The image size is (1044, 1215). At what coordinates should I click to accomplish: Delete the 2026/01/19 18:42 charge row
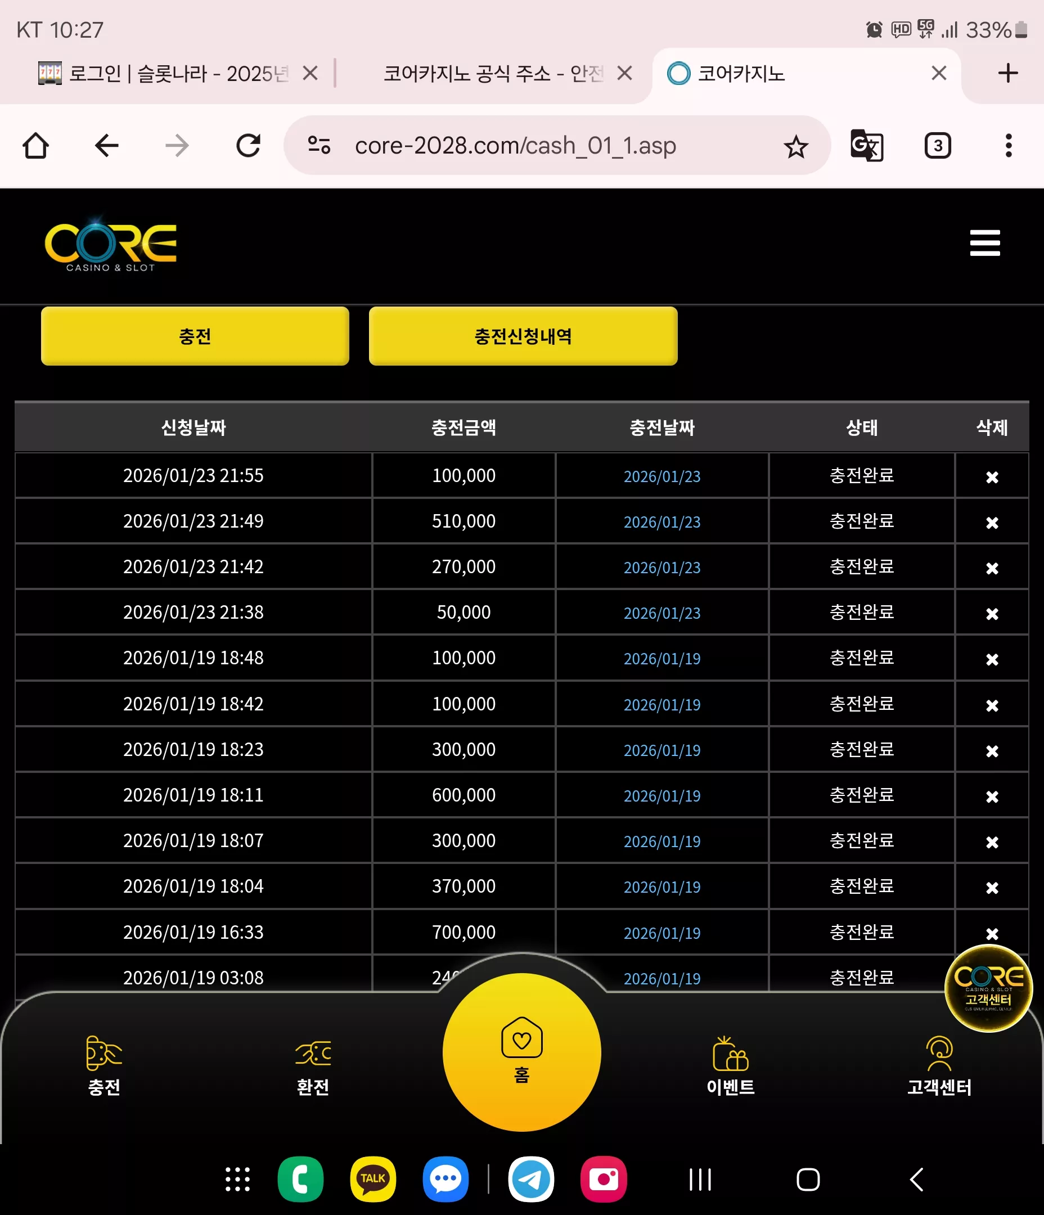coord(992,705)
